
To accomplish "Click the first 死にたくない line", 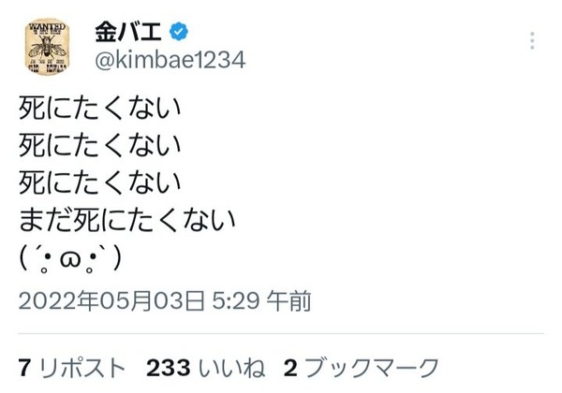I will coord(99,108).
